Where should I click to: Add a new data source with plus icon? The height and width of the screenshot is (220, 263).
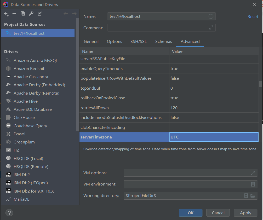pos(6,14)
